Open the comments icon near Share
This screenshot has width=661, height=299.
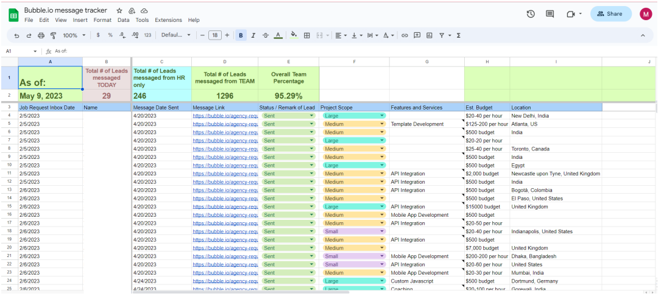point(550,14)
